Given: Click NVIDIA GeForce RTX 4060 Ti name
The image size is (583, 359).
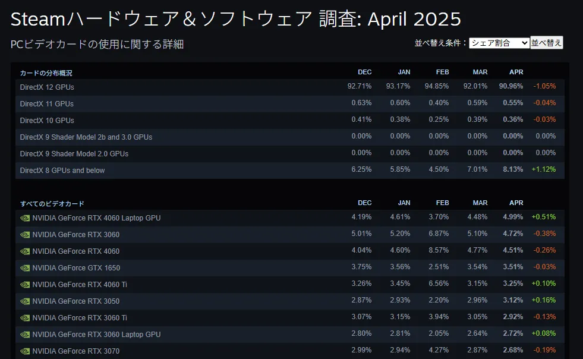Looking at the screenshot, I should coord(80,285).
